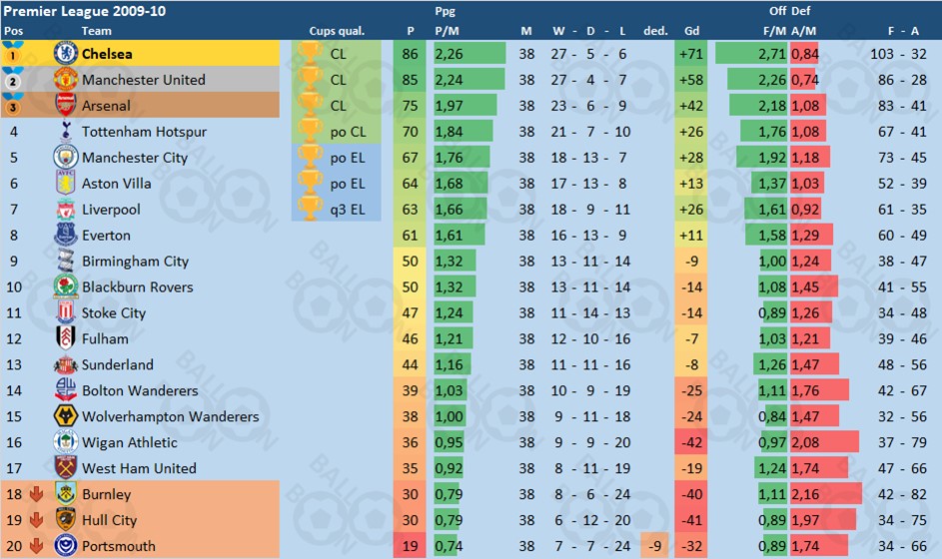Image resolution: width=942 pixels, height=559 pixels.
Task: Click the Chelsea club crest
Action: click(65, 54)
